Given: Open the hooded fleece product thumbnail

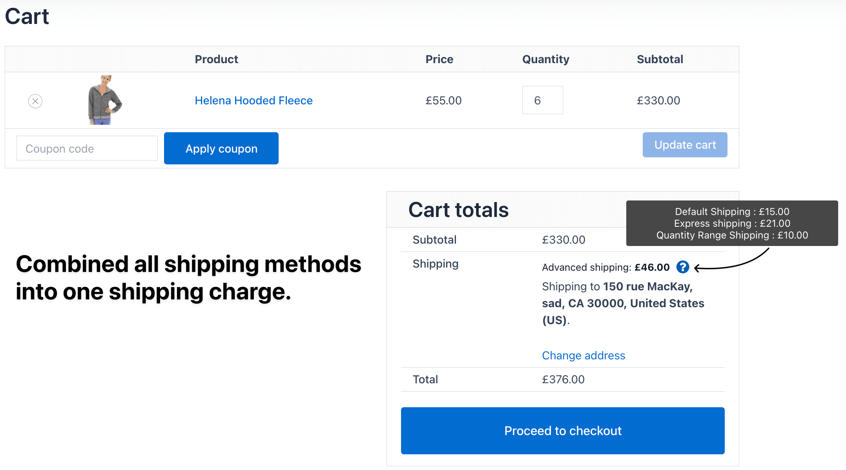Looking at the screenshot, I should [105, 100].
